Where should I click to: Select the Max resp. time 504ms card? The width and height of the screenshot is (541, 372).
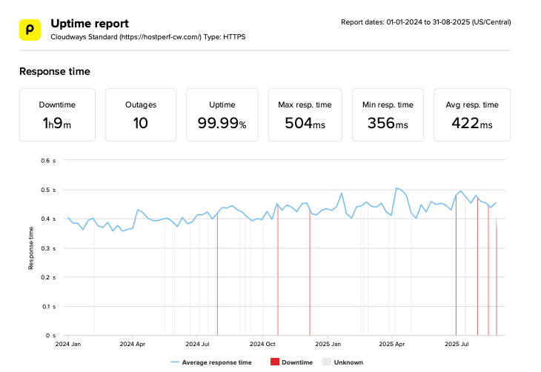click(x=304, y=115)
